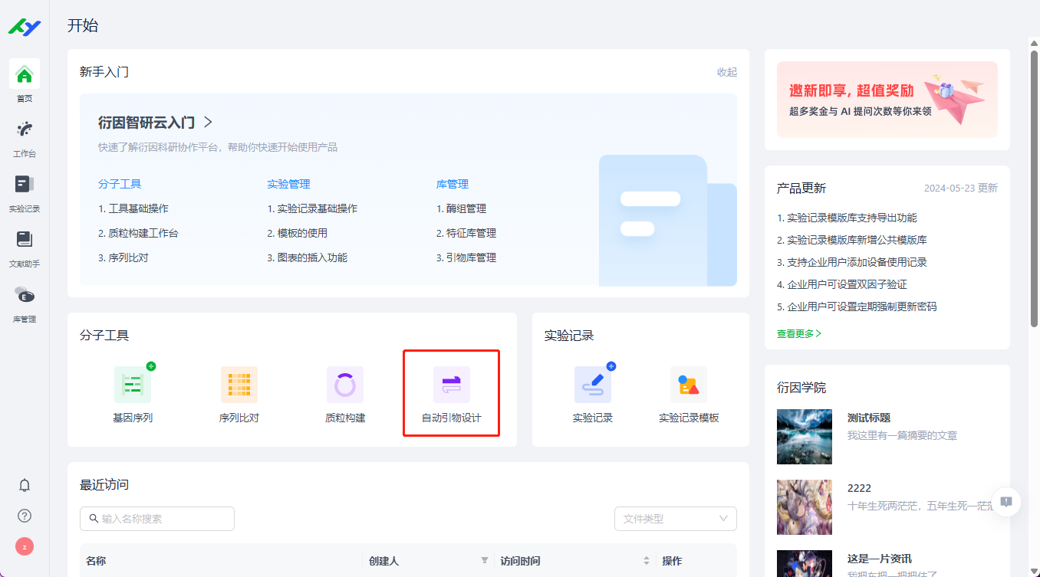The width and height of the screenshot is (1040, 577).
Task: Go to 首页 in the sidebar
Action: point(24,80)
